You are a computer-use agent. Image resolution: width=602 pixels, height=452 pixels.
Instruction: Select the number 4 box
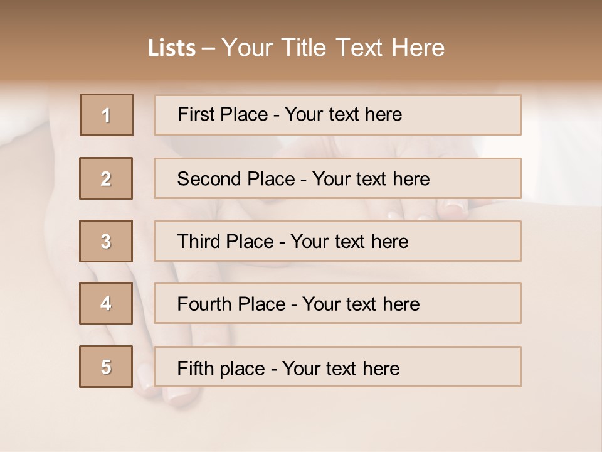[107, 303]
